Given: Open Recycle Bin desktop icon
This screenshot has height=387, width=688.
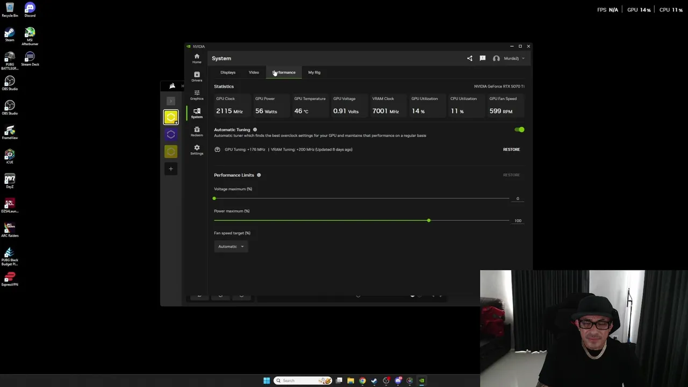Looking at the screenshot, I should (10, 10).
